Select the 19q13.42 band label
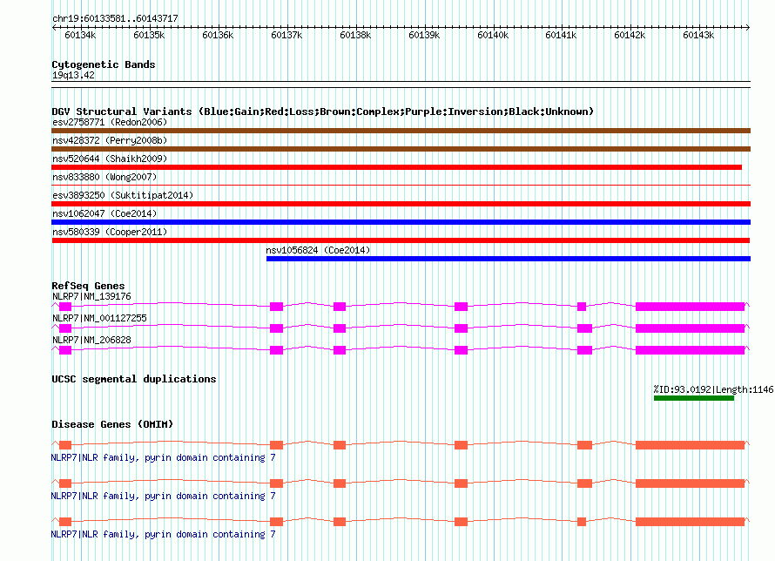 coord(73,75)
